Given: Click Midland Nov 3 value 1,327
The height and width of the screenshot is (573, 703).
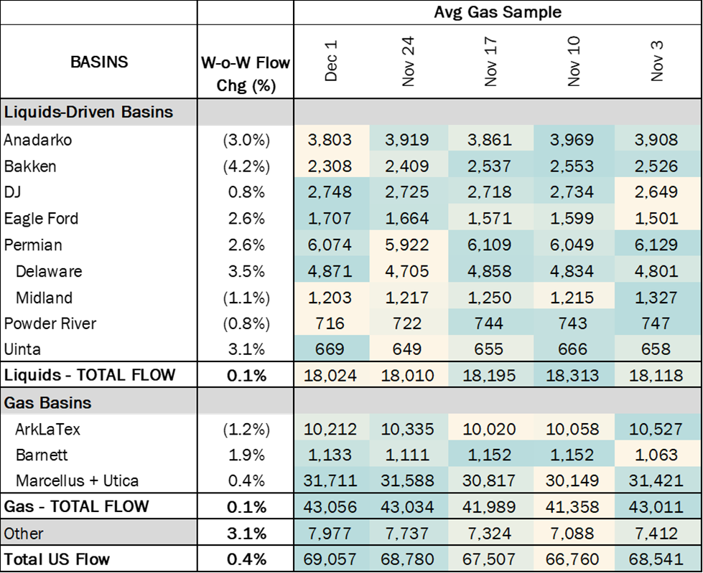Looking at the screenshot, I should [x=656, y=298].
